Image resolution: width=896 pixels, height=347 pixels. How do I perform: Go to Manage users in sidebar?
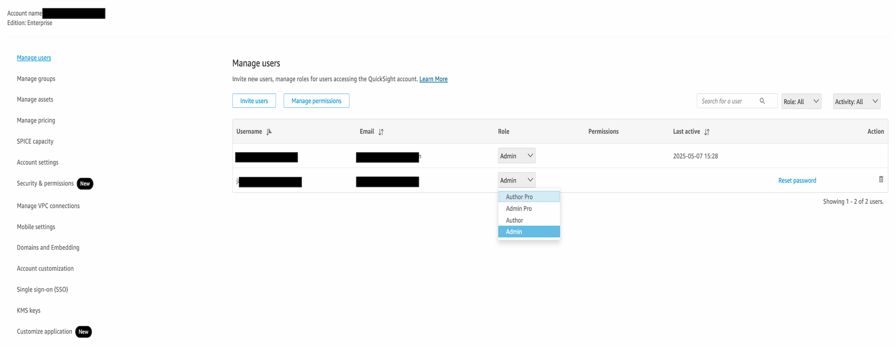(x=34, y=58)
